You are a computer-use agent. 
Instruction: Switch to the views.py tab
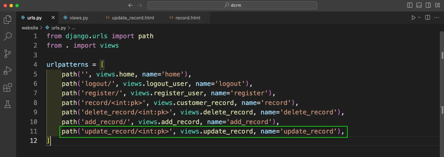pos(79,18)
